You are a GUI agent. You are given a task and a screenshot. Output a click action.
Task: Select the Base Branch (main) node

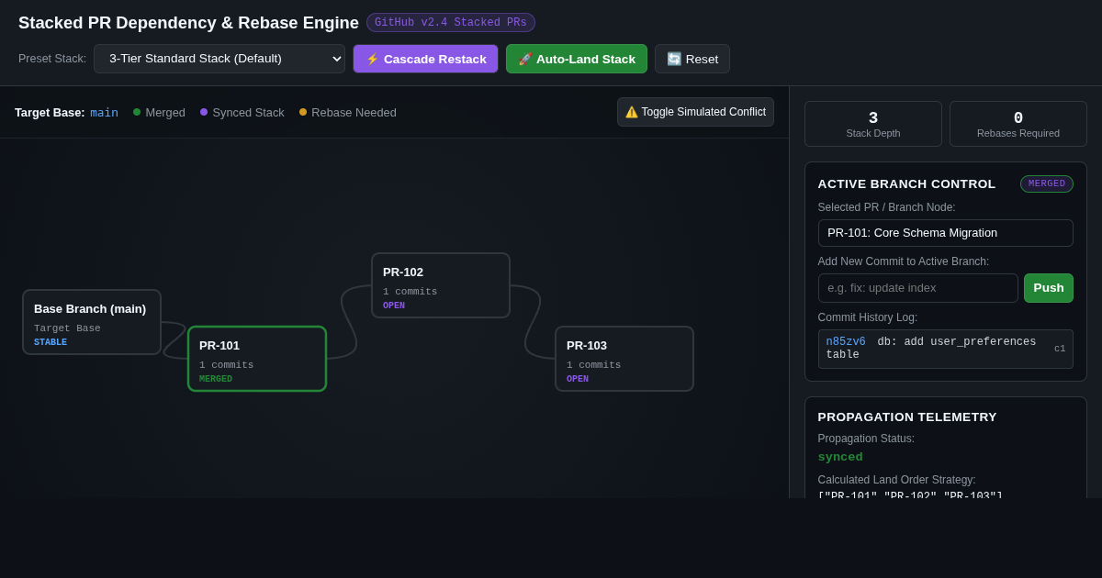(x=92, y=322)
